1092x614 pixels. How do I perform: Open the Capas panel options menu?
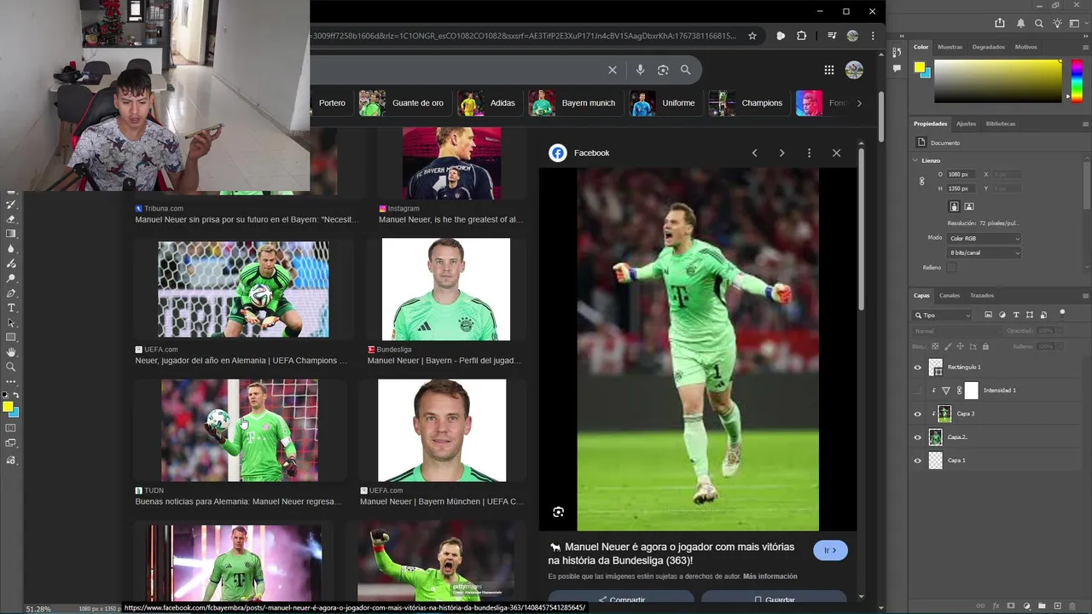click(1085, 296)
